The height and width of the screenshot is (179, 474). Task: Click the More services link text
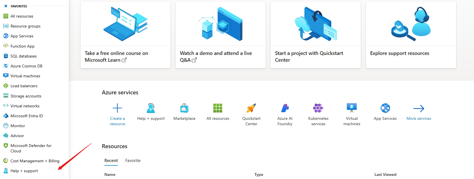pyautogui.click(x=419, y=118)
